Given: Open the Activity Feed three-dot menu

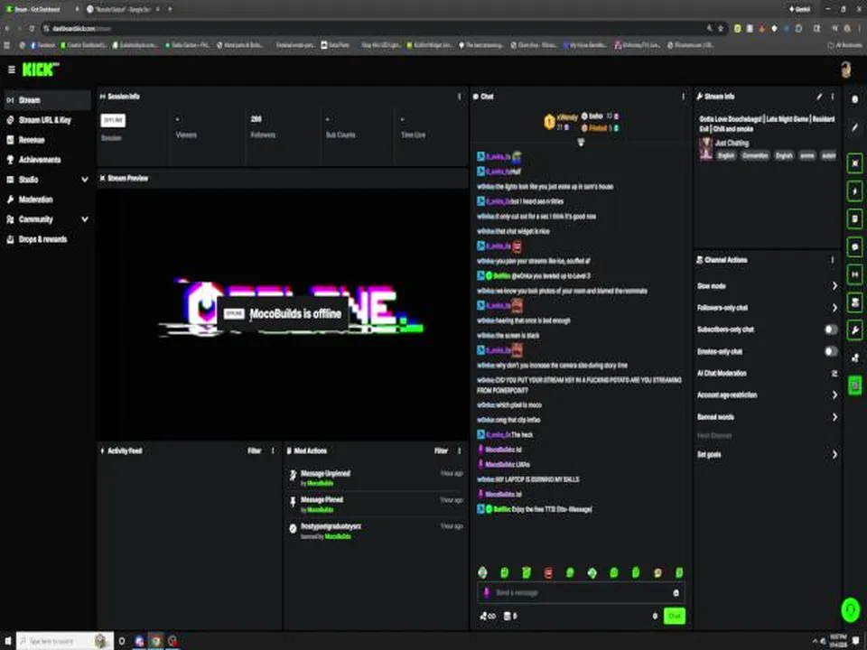Looking at the screenshot, I should click(273, 451).
